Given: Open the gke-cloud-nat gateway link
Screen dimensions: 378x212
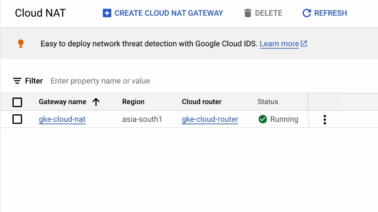Looking at the screenshot, I should (62, 119).
